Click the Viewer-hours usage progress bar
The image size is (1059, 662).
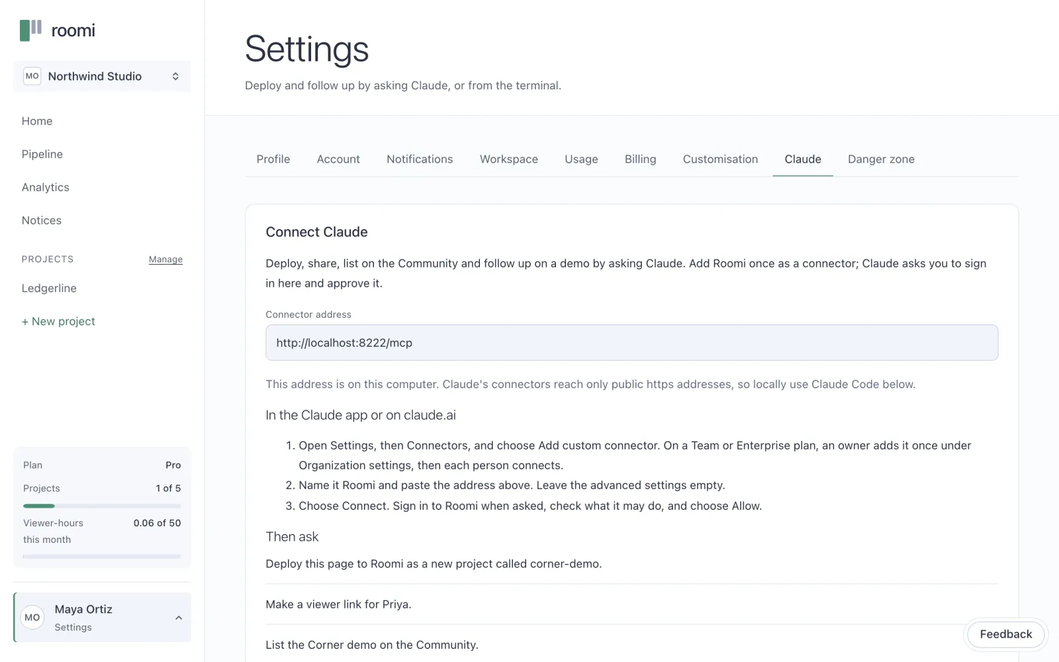(x=102, y=557)
